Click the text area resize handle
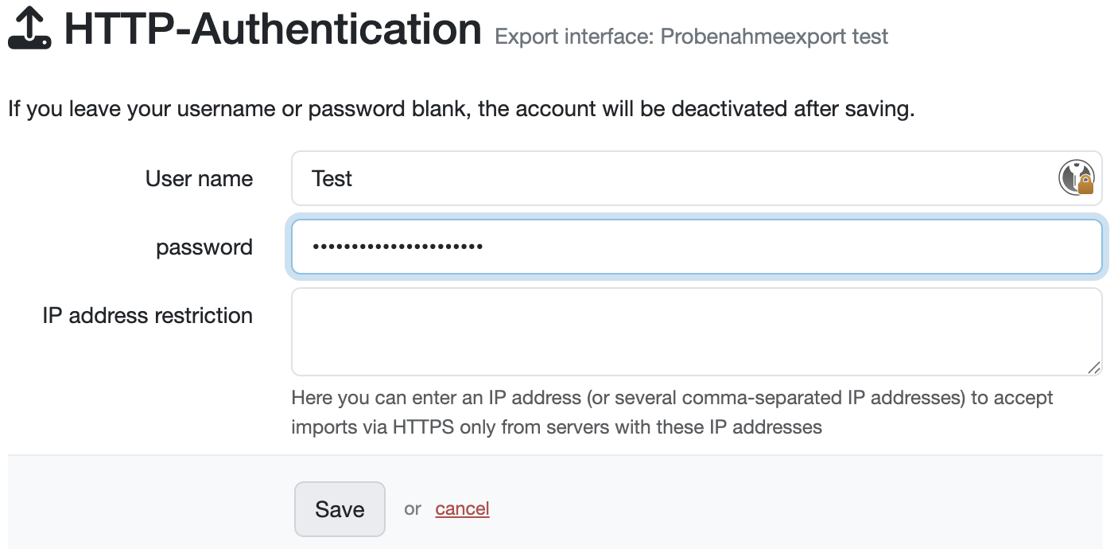Viewport: 1118px width, 549px height. [x=1094, y=368]
